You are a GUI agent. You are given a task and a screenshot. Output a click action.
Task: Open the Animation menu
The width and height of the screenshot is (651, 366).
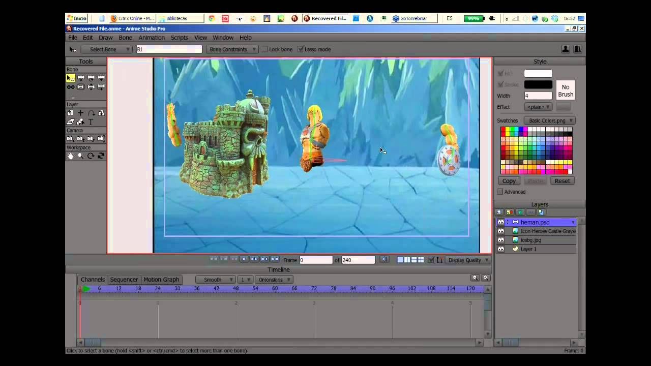coord(152,38)
